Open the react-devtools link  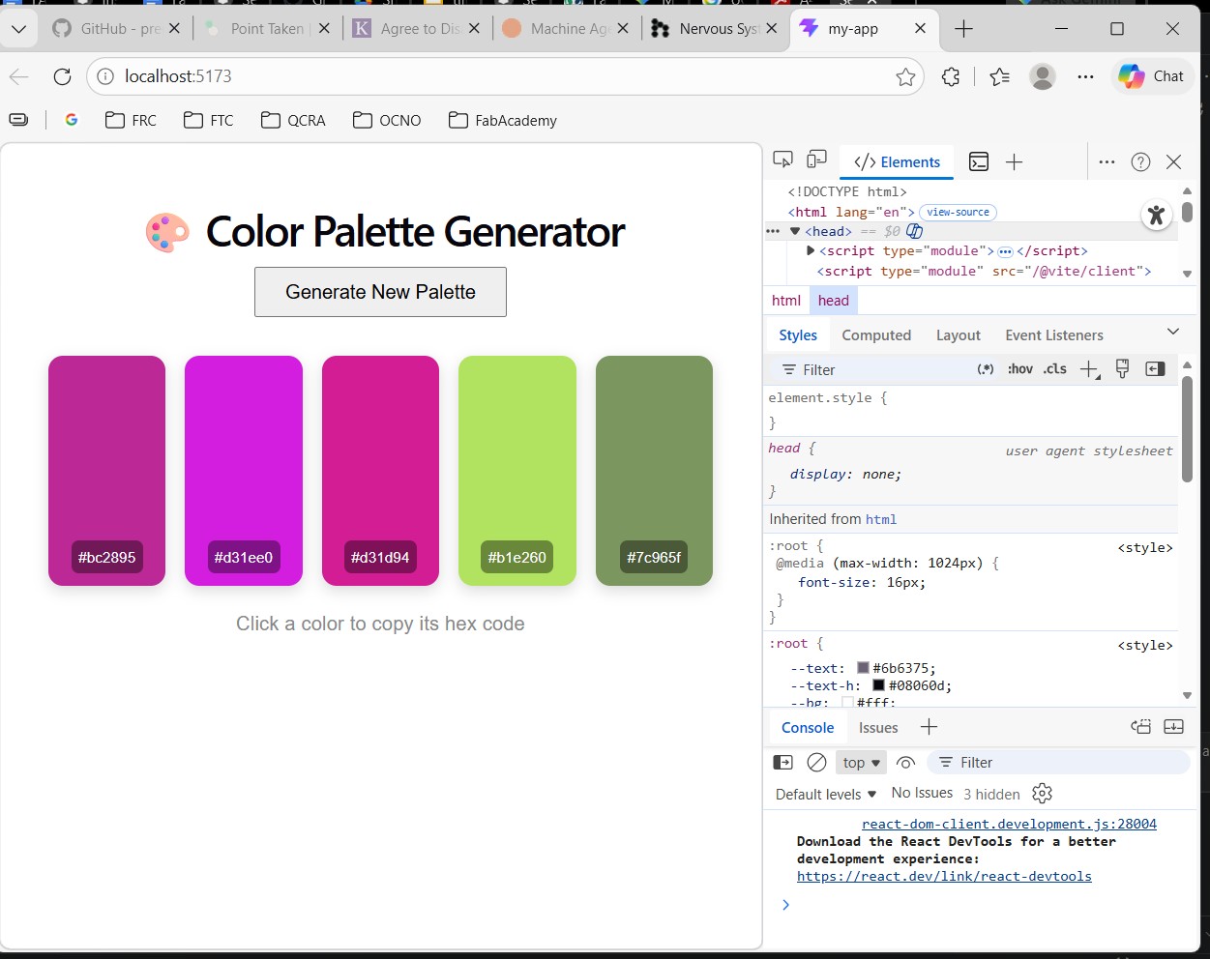click(944, 877)
